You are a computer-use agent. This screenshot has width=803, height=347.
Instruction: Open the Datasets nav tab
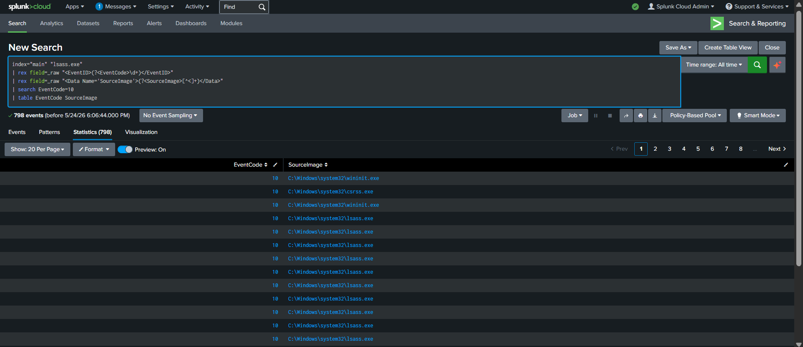click(88, 23)
